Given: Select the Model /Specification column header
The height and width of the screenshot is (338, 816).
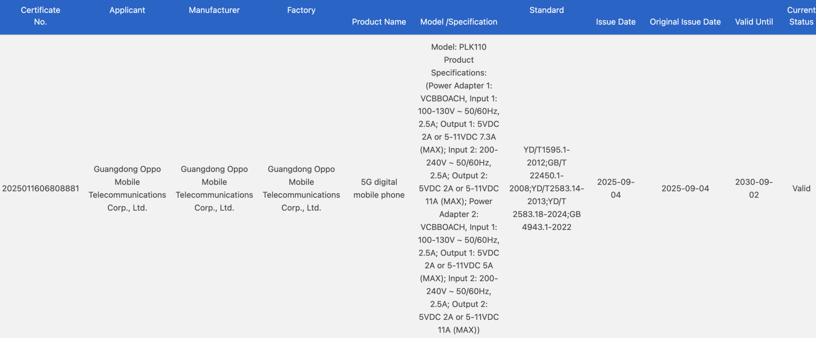Looking at the screenshot, I should tap(459, 22).
